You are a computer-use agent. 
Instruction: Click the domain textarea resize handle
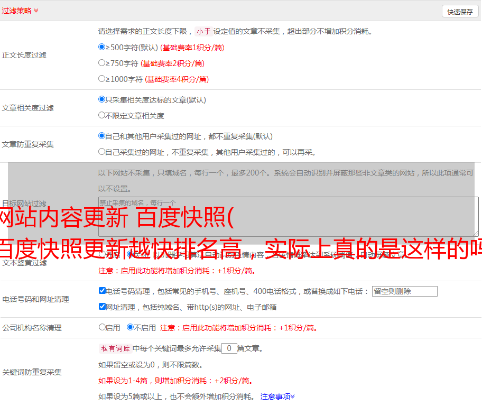point(476,234)
